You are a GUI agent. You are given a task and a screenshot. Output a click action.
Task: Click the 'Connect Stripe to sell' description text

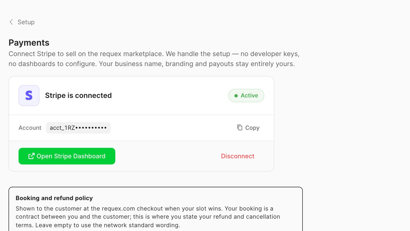(154, 59)
